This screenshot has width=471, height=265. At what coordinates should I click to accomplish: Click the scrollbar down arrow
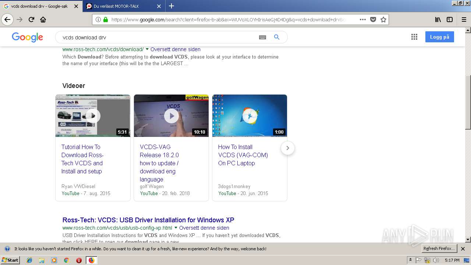[468, 239]
